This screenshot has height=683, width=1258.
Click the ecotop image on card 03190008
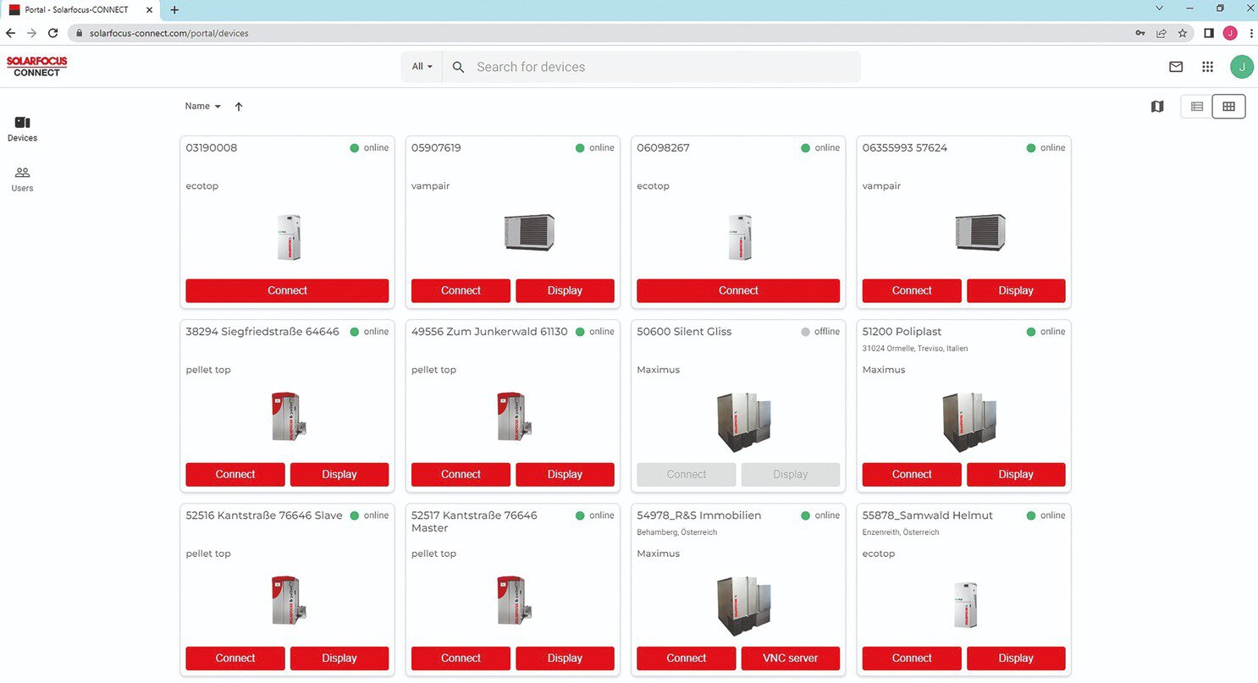tap(289, 237)
